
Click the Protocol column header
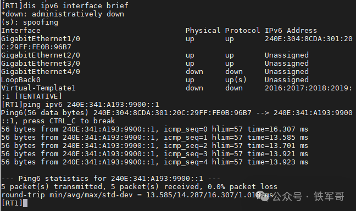pos(242,30)
